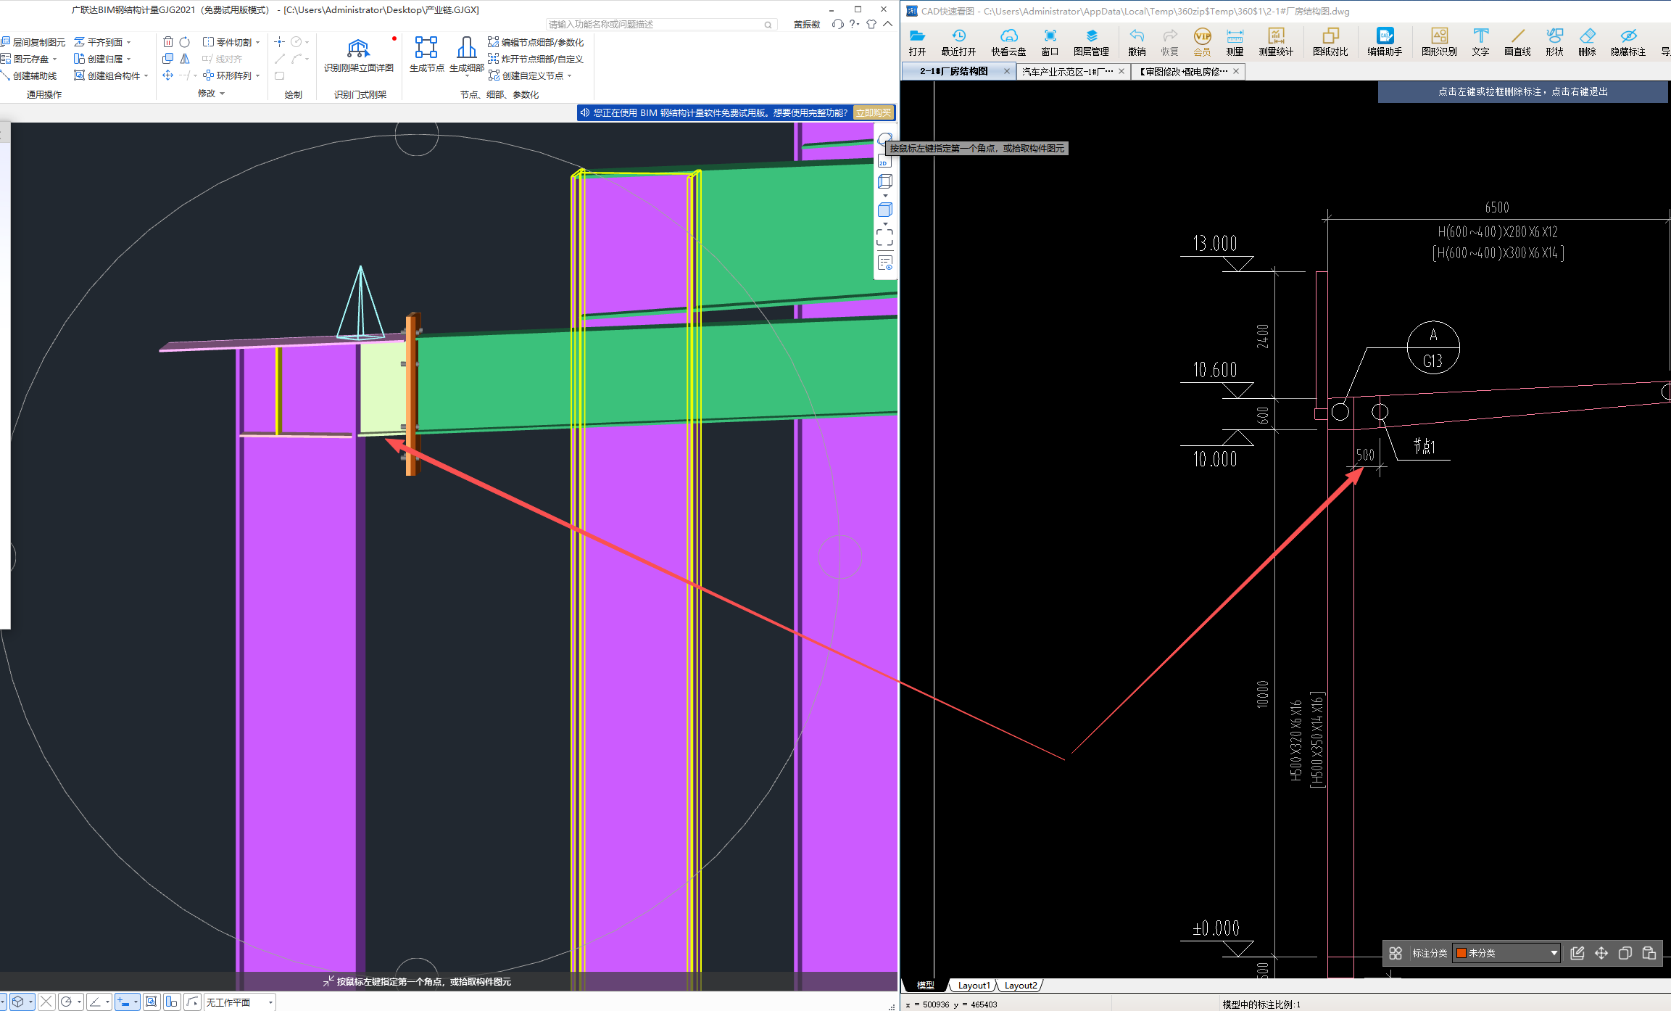This screenshot has width=1671, height=1011.
Task: Open the 图层管理 layer manager
Action: coord(1091,36)
